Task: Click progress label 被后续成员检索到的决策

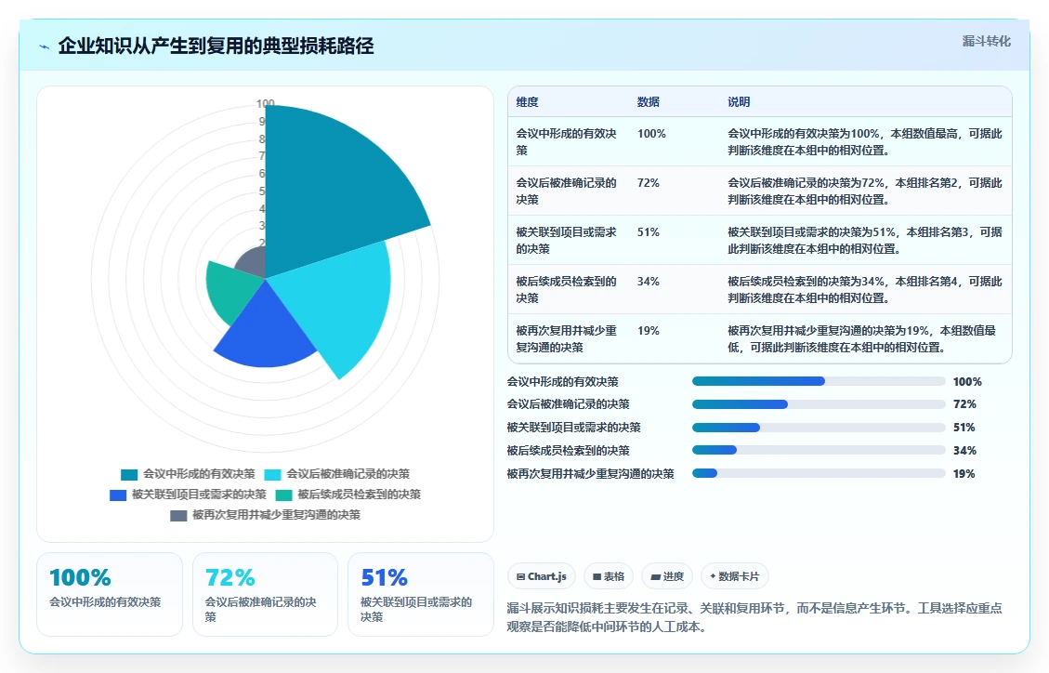Action: click(x=568, y=450)
